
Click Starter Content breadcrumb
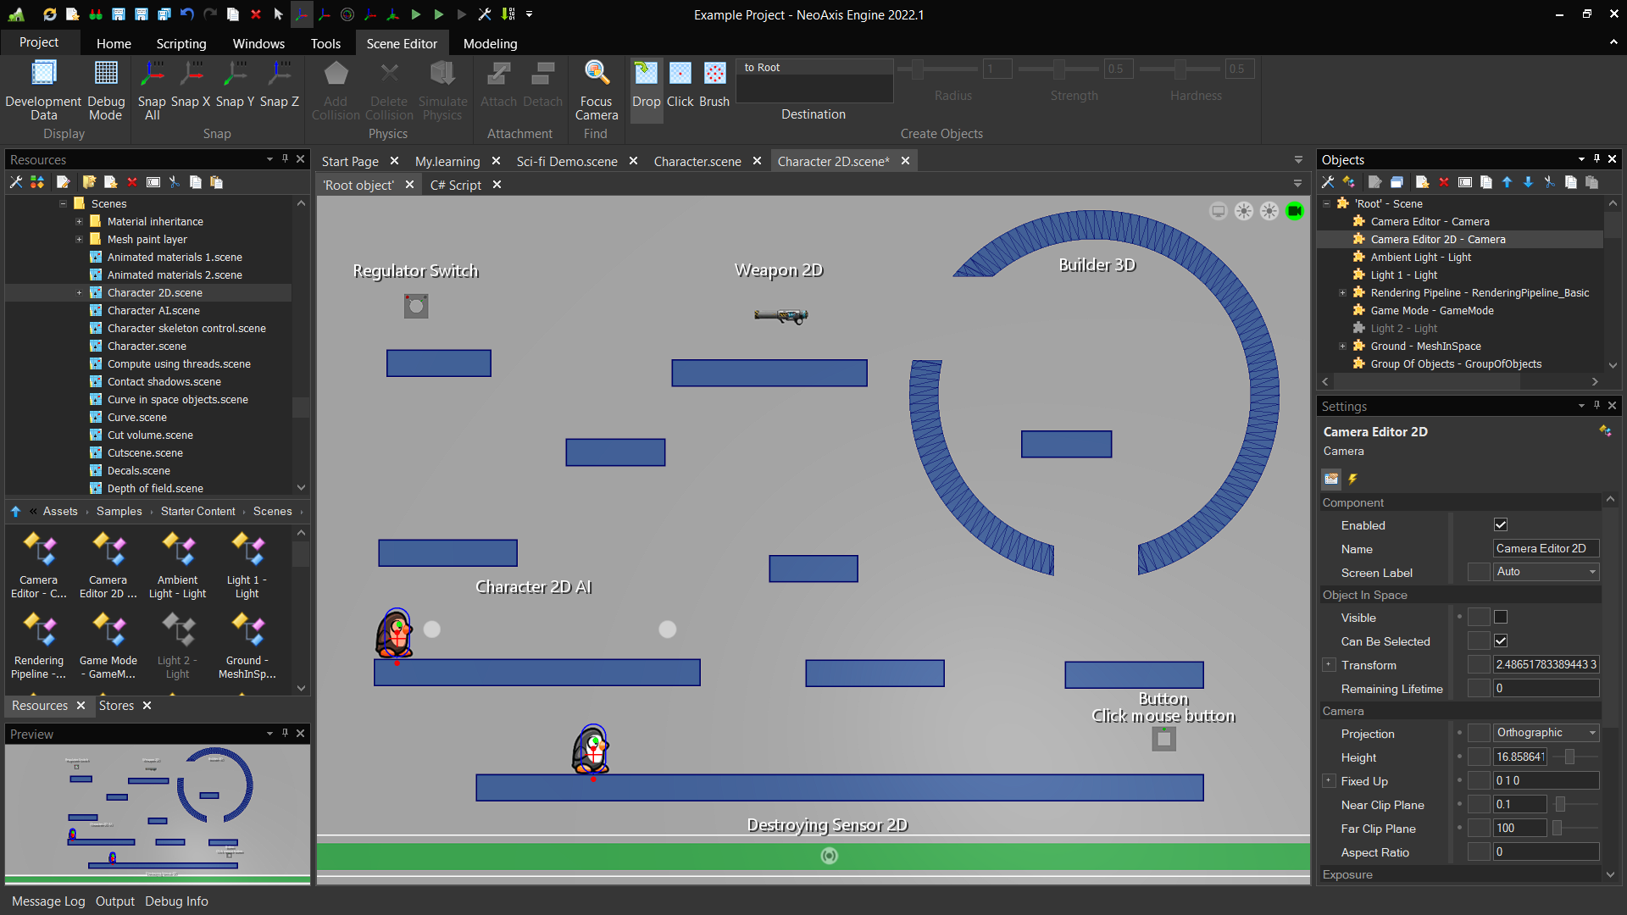pos(198,512)
